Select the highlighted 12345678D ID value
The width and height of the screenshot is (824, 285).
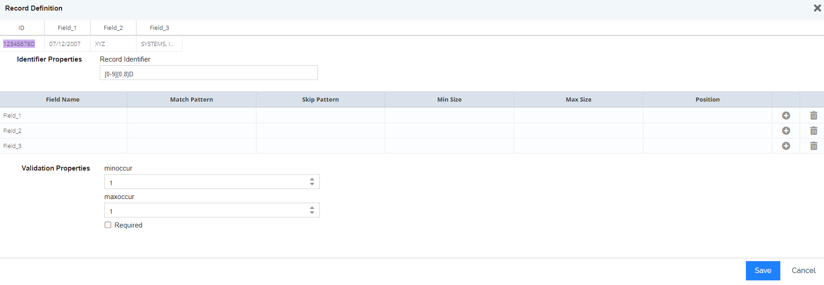tap(19, 44)
